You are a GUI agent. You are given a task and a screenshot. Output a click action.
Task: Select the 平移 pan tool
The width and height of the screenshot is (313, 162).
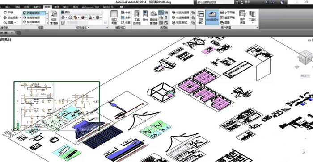point(8,12)
